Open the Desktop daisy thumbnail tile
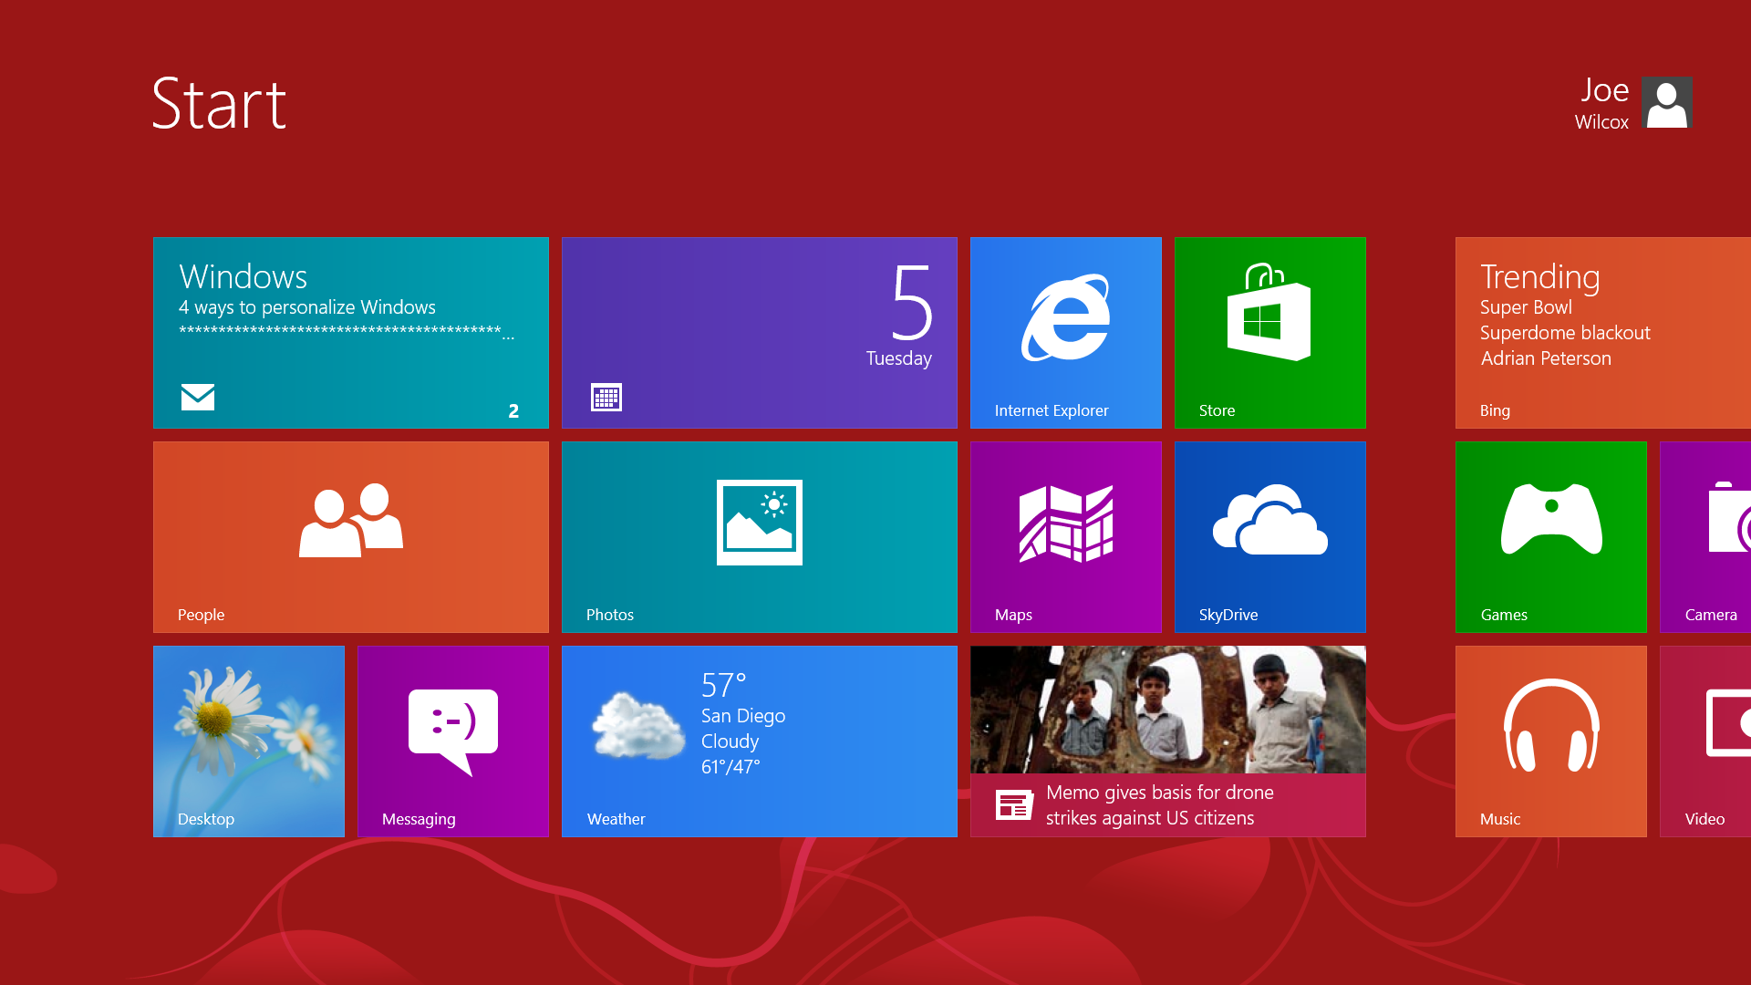The height and width of the screenshot is (985, 1751). click(248, 741)
